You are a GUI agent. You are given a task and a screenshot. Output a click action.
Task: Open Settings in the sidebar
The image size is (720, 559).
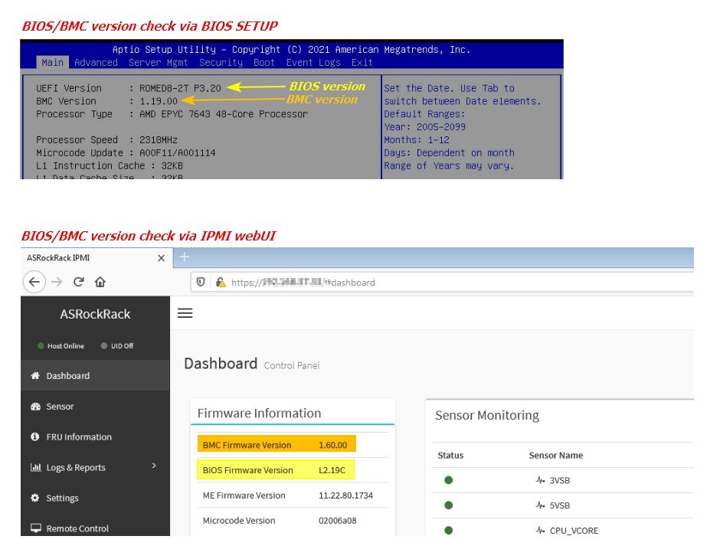coord(62,499)
